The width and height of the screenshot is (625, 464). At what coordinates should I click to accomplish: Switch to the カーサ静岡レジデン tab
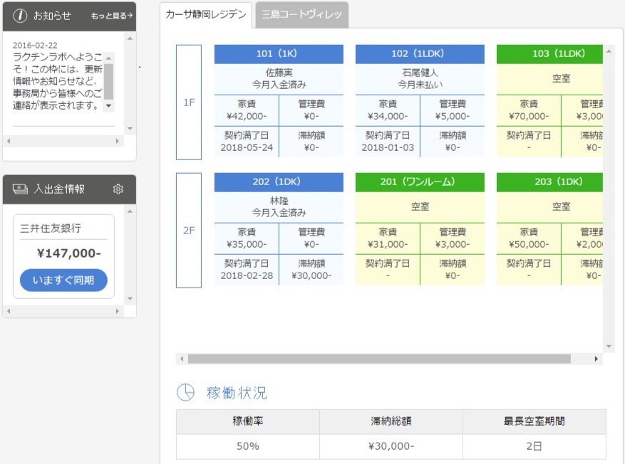pyautogui.click(x=206, y=15)
